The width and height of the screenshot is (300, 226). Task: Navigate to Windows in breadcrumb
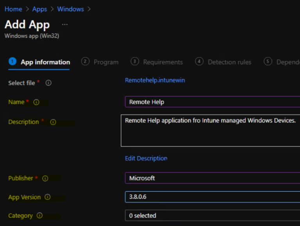point(70,9)
